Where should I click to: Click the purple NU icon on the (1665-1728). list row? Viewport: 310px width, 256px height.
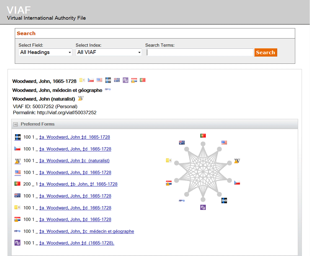(17, 243)
